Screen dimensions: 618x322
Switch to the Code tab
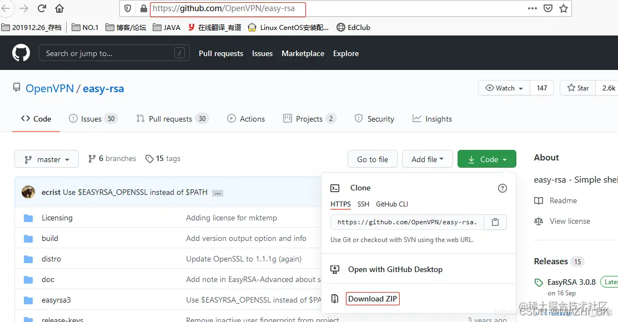(36, 119)
